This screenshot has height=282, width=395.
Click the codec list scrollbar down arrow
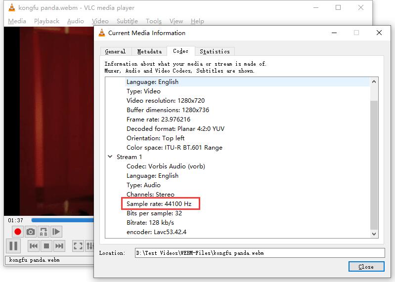point(374,234)
